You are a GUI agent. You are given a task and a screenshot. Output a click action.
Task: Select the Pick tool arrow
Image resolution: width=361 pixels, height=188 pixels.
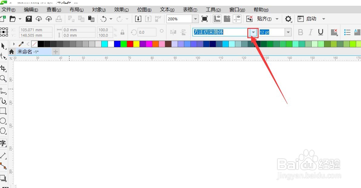coord(3,46)
